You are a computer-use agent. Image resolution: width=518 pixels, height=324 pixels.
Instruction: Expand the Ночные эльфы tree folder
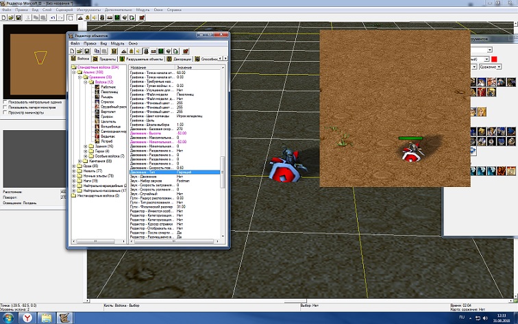click(x=74, y=176)
